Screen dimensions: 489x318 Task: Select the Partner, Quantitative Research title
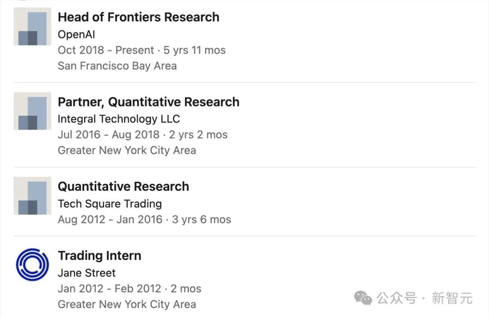(x=148, y=102)
